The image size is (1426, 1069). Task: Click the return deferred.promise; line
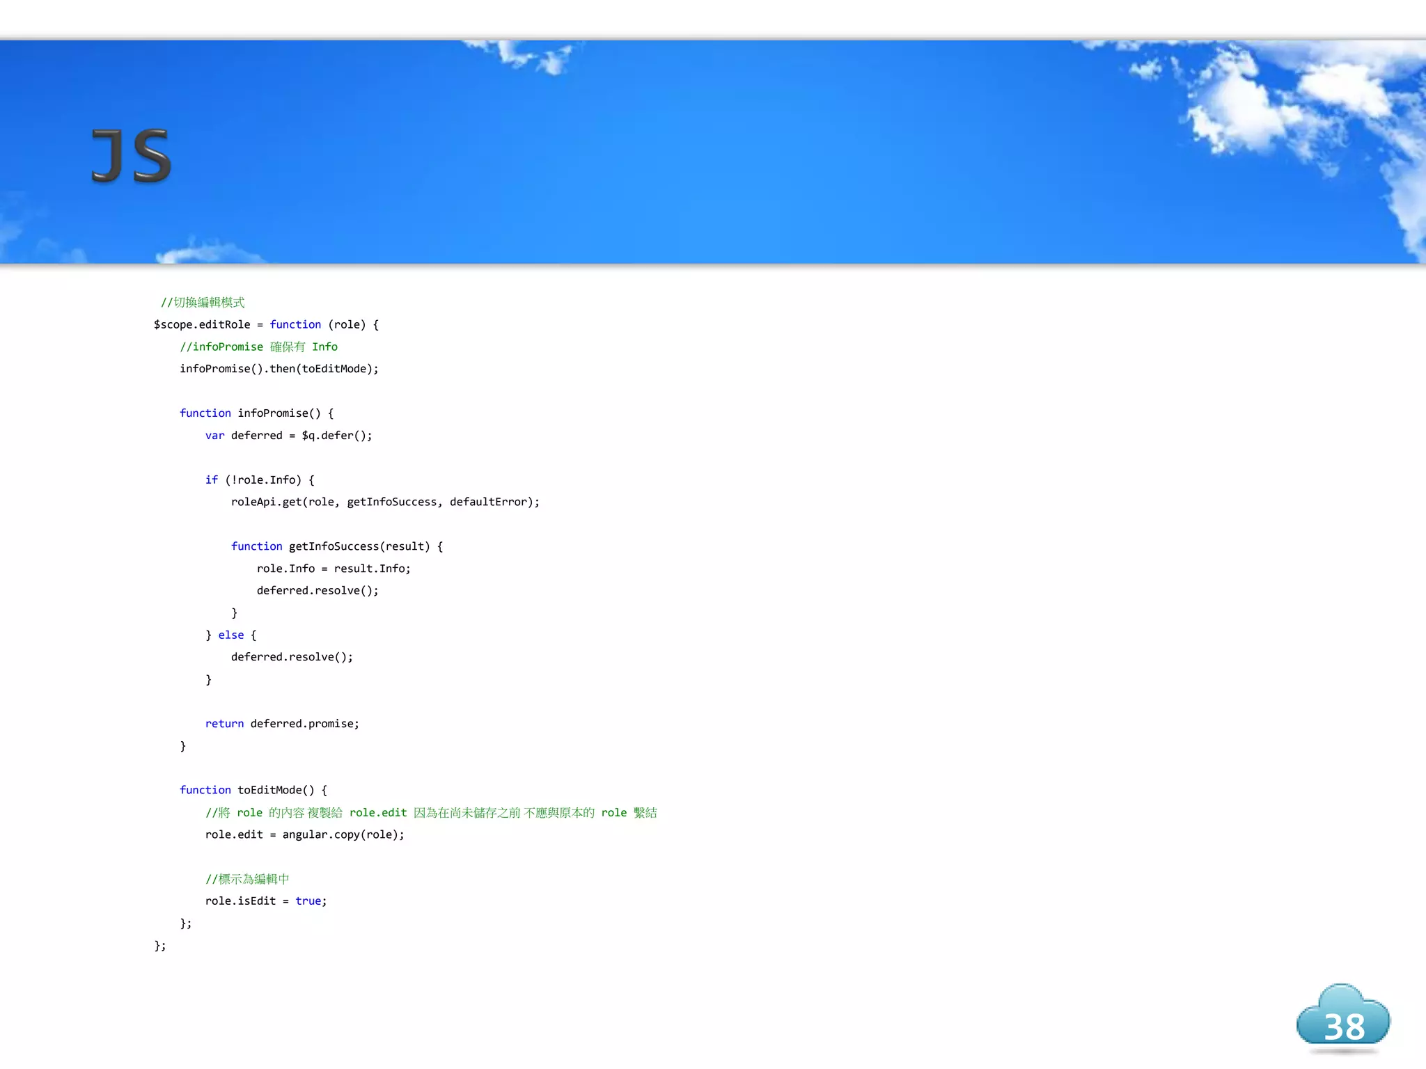coord(282,724)
